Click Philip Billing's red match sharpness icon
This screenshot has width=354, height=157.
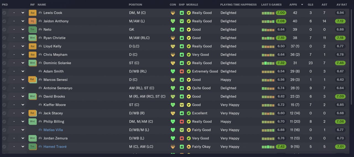click(182, 122)
